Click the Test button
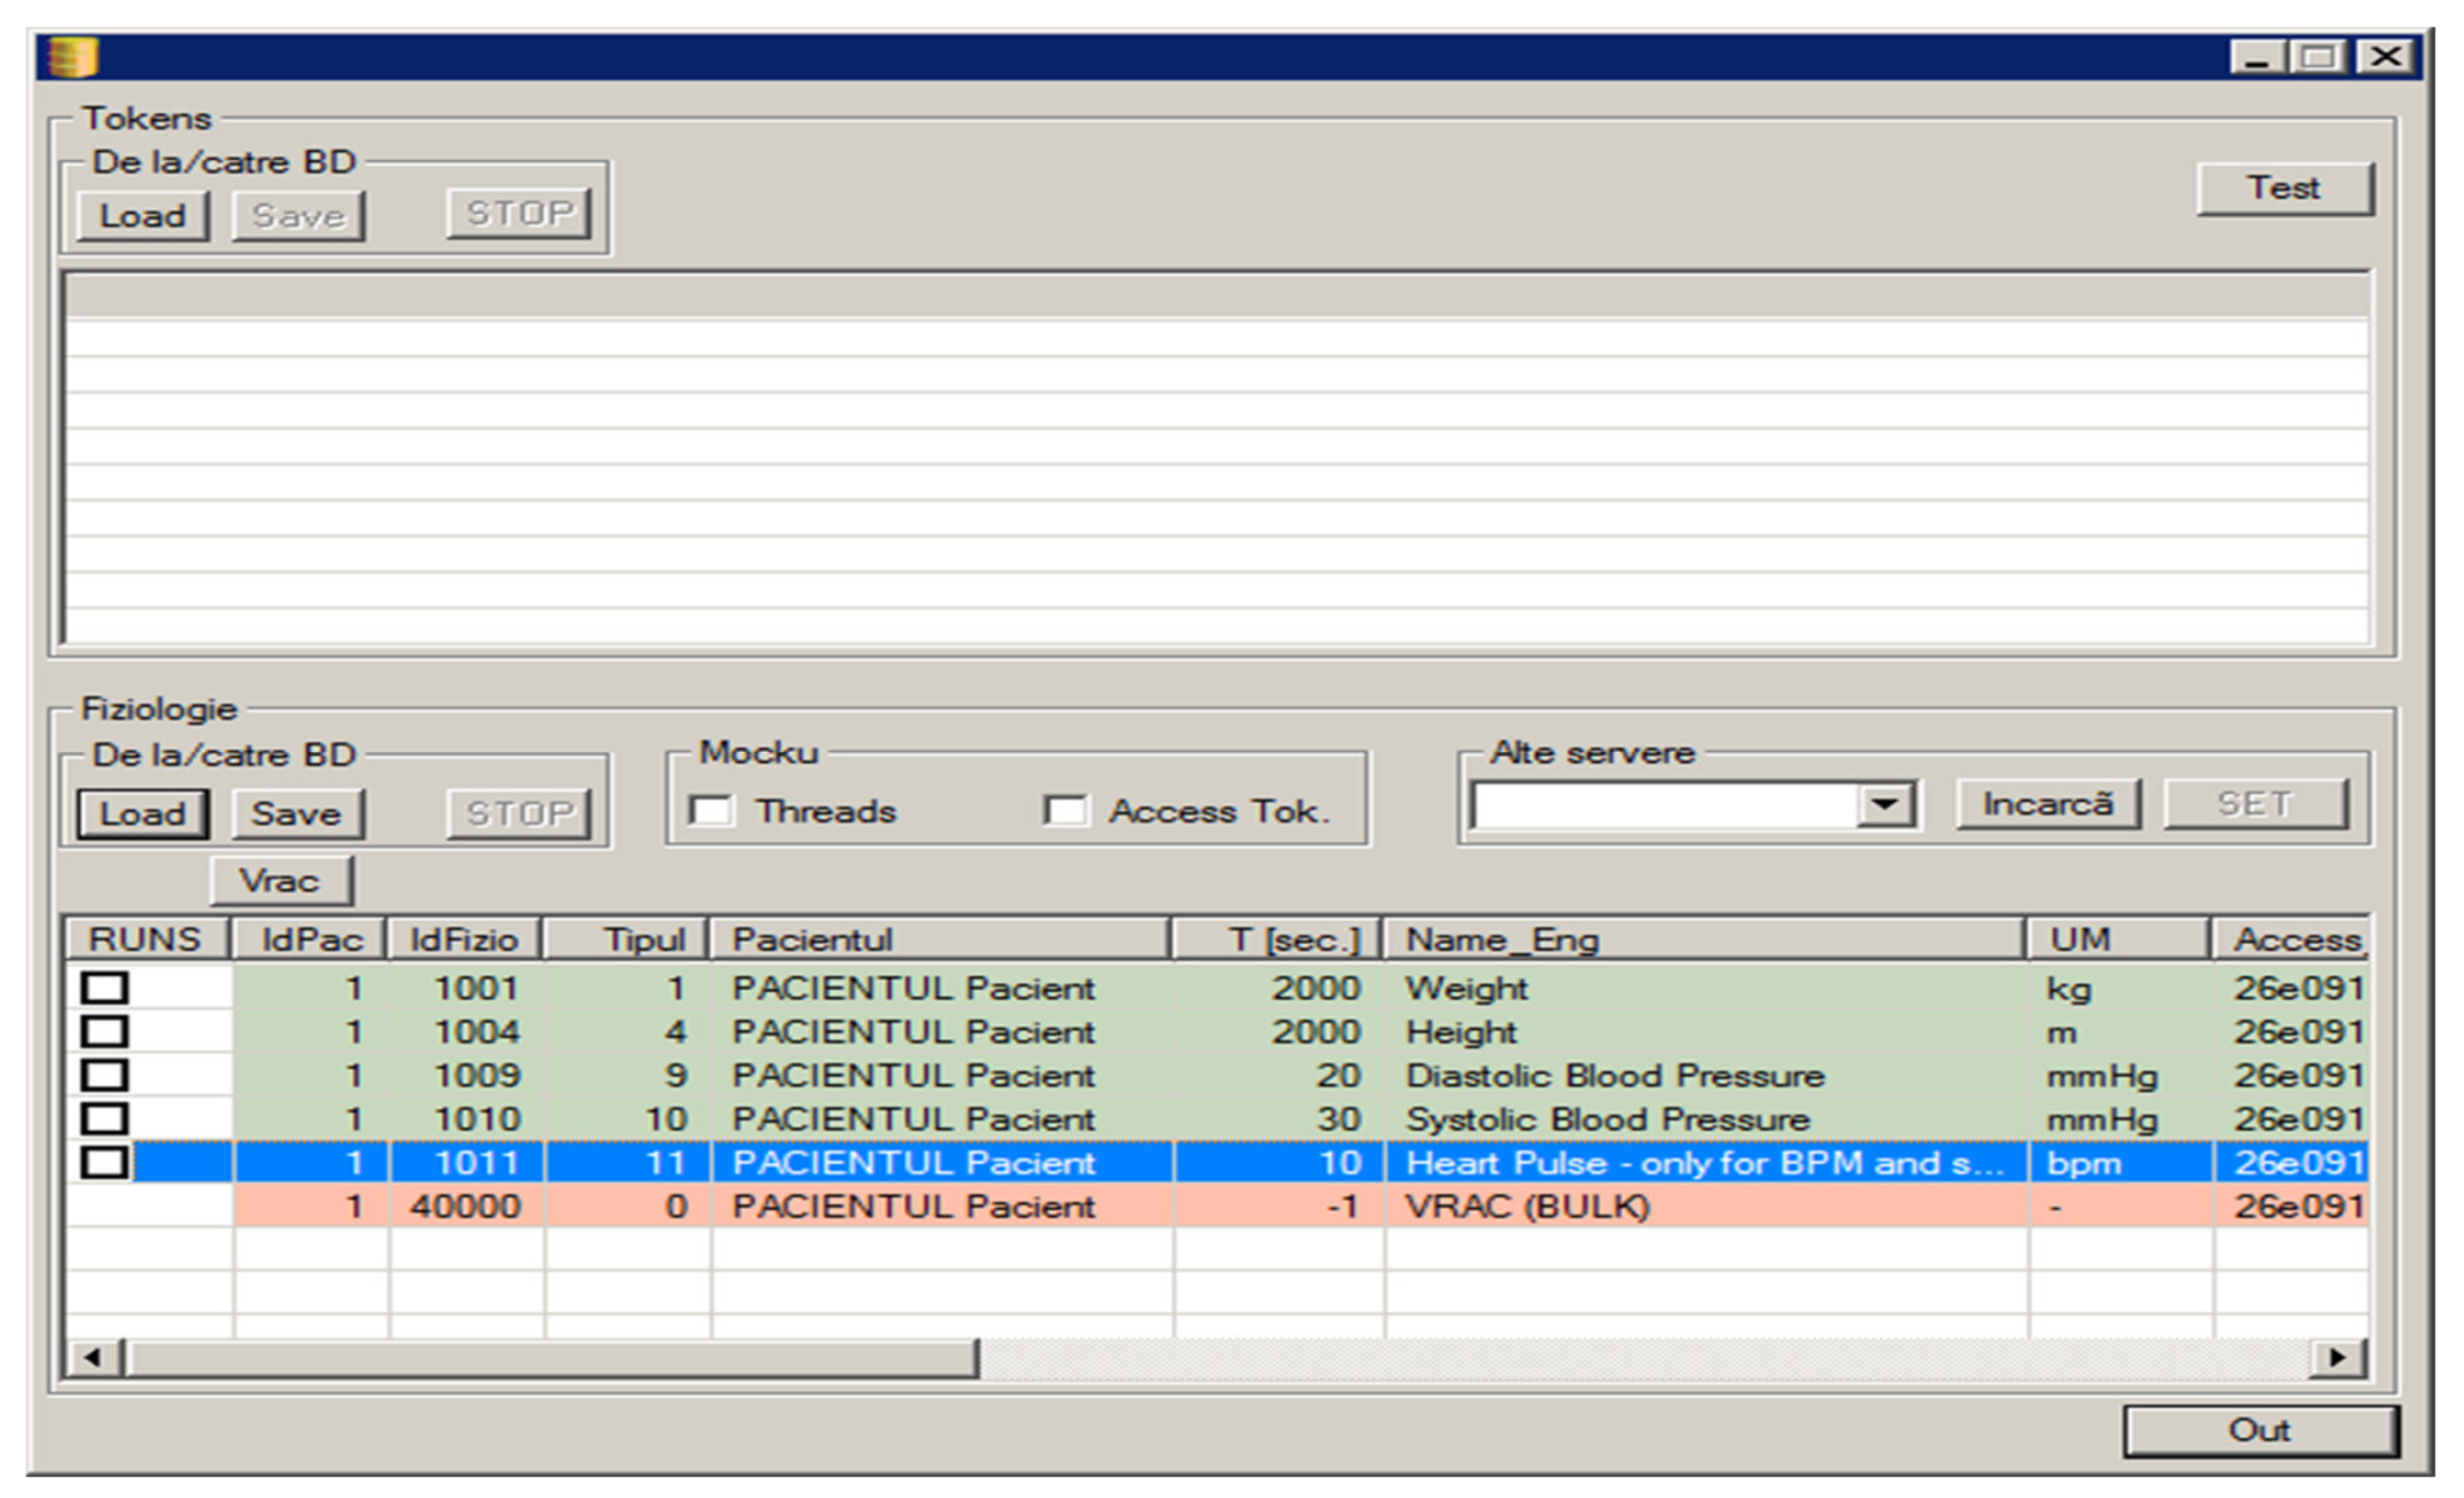2464x1498 pixels. pyautogui.click(x=2284, y=188)
